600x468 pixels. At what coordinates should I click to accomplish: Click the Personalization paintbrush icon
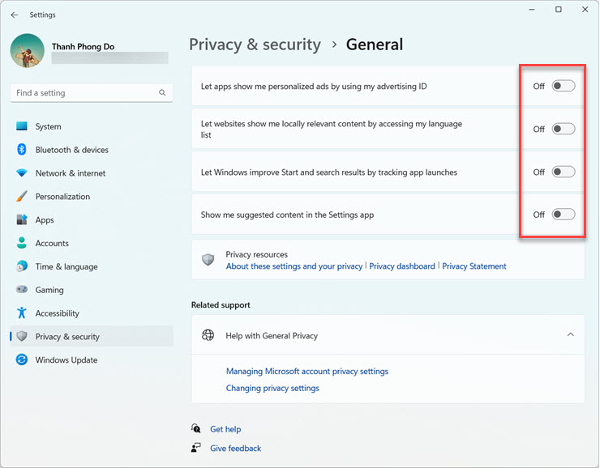(x=22, y=197)
